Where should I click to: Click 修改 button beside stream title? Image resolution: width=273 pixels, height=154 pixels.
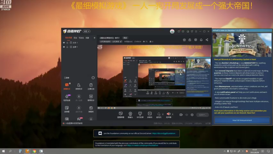coord(125,38)
